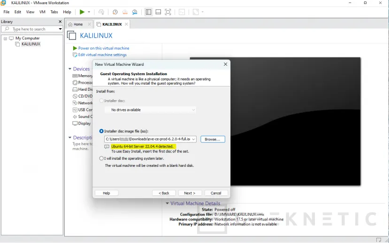Image resolution: width=389 pixels, height=243 pixels.
Task: Toggle the thumbnail bar icon in toolbar
Action: pos(158,12)
